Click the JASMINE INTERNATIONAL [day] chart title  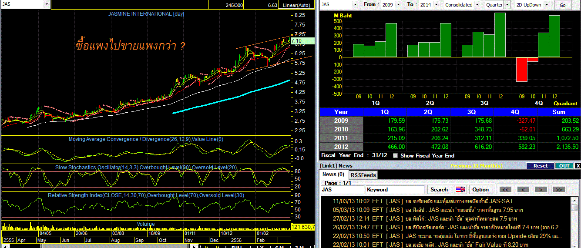146,14
